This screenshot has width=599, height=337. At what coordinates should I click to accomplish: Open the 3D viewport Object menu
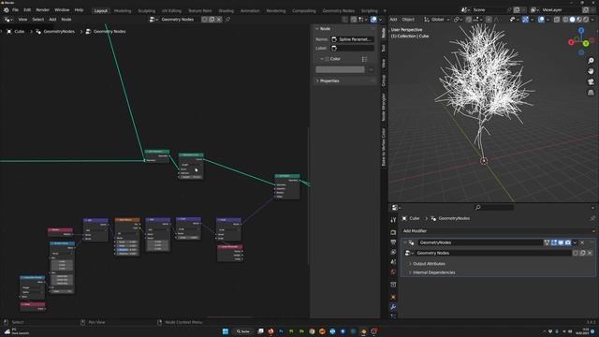[x=408, y=19]
